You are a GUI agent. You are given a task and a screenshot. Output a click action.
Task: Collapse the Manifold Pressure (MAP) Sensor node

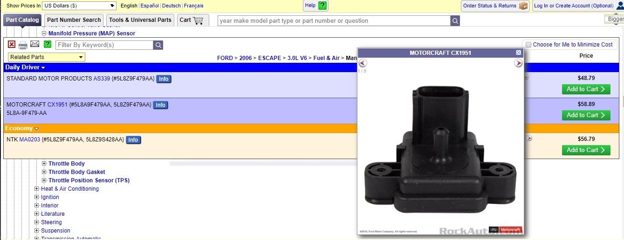pos(44,33)
